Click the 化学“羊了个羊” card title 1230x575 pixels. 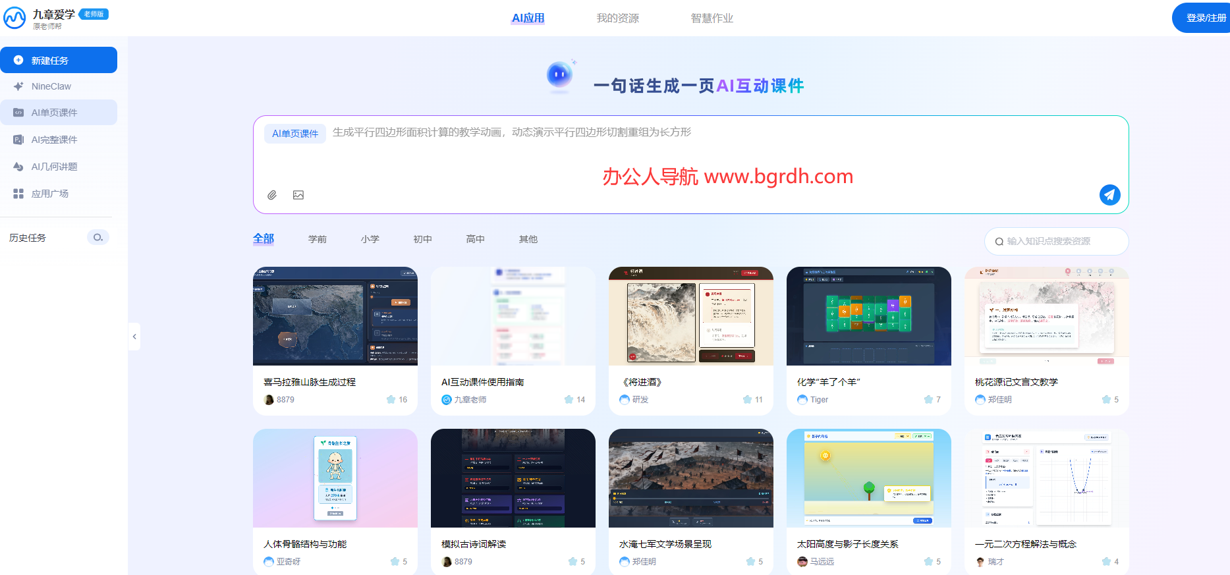coord(829,382)
